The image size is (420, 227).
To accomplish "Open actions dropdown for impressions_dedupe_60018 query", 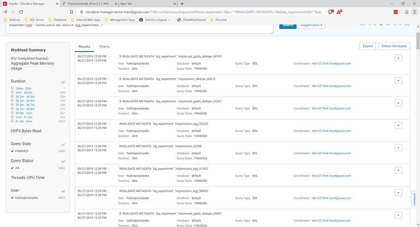I will [x=398, y=80].
